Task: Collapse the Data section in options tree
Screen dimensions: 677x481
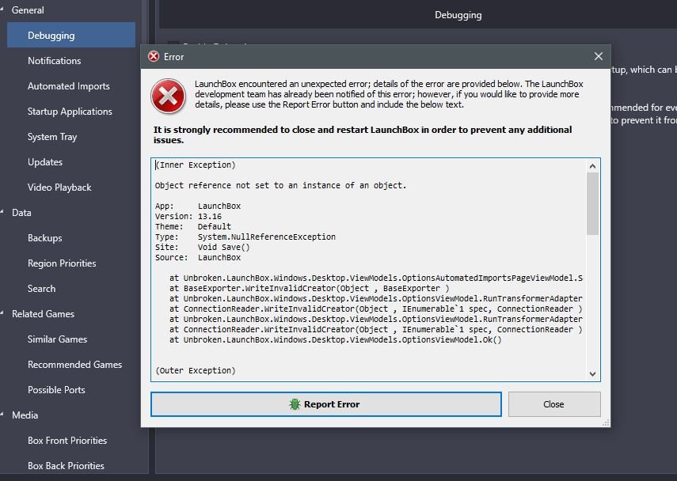Action: [2, 212]
